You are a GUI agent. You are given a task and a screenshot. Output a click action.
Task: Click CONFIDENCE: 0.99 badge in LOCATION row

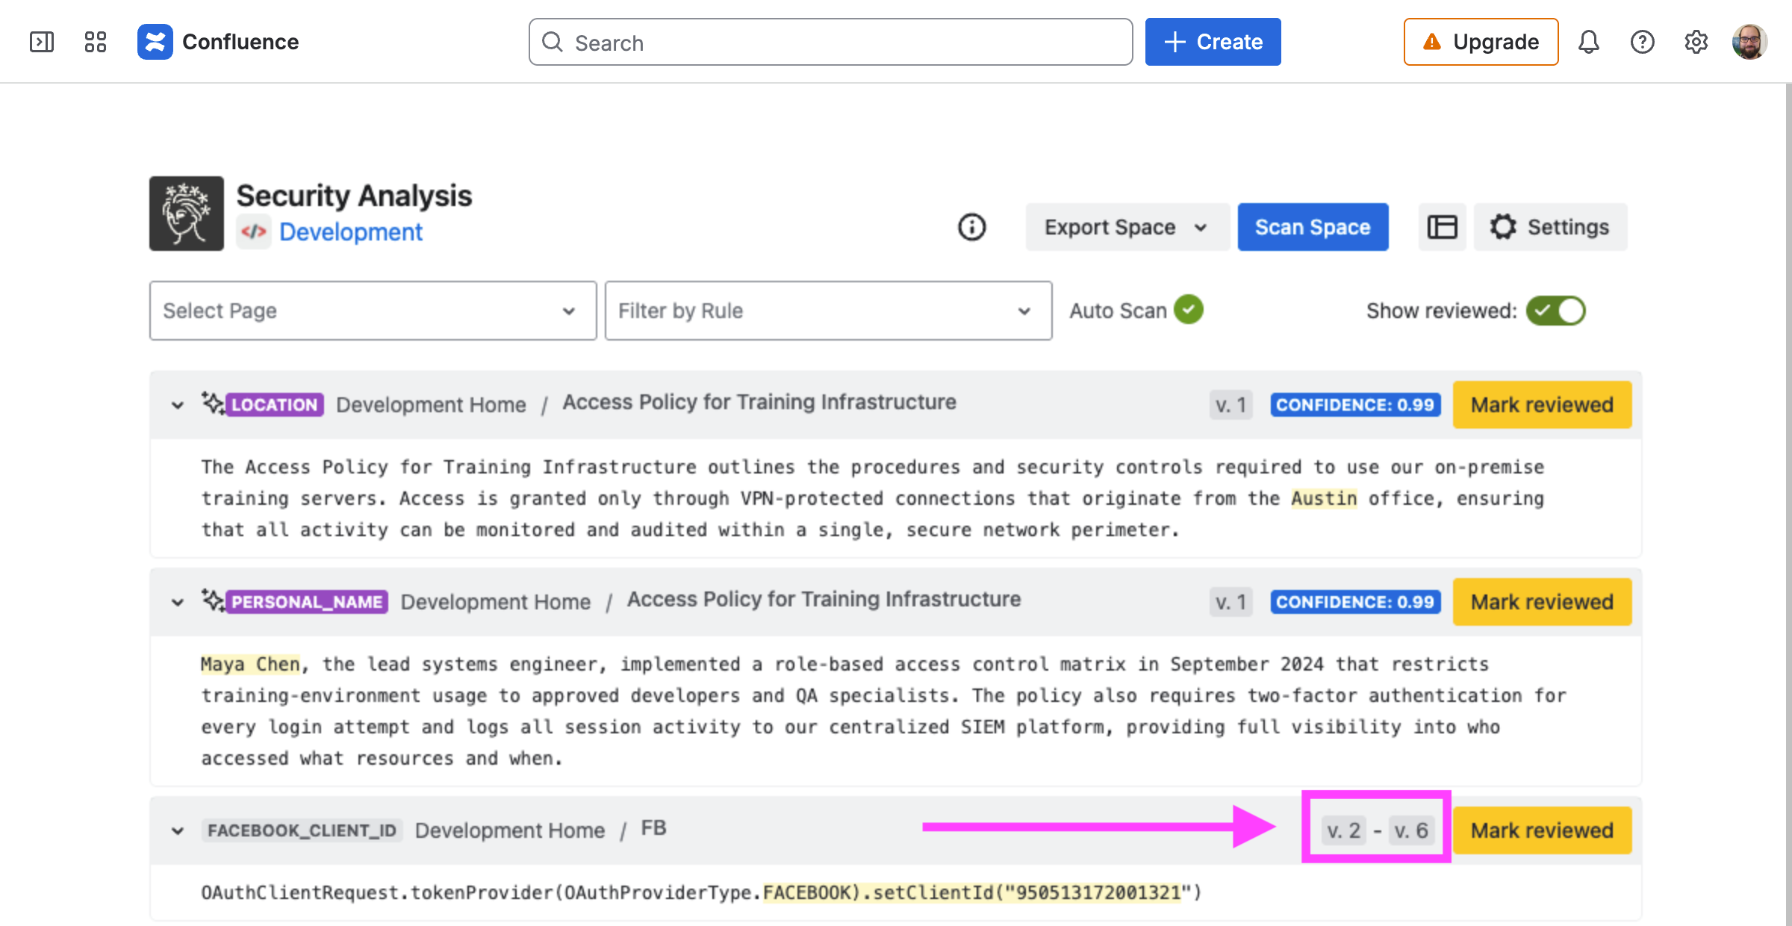tap(1355, 405)
